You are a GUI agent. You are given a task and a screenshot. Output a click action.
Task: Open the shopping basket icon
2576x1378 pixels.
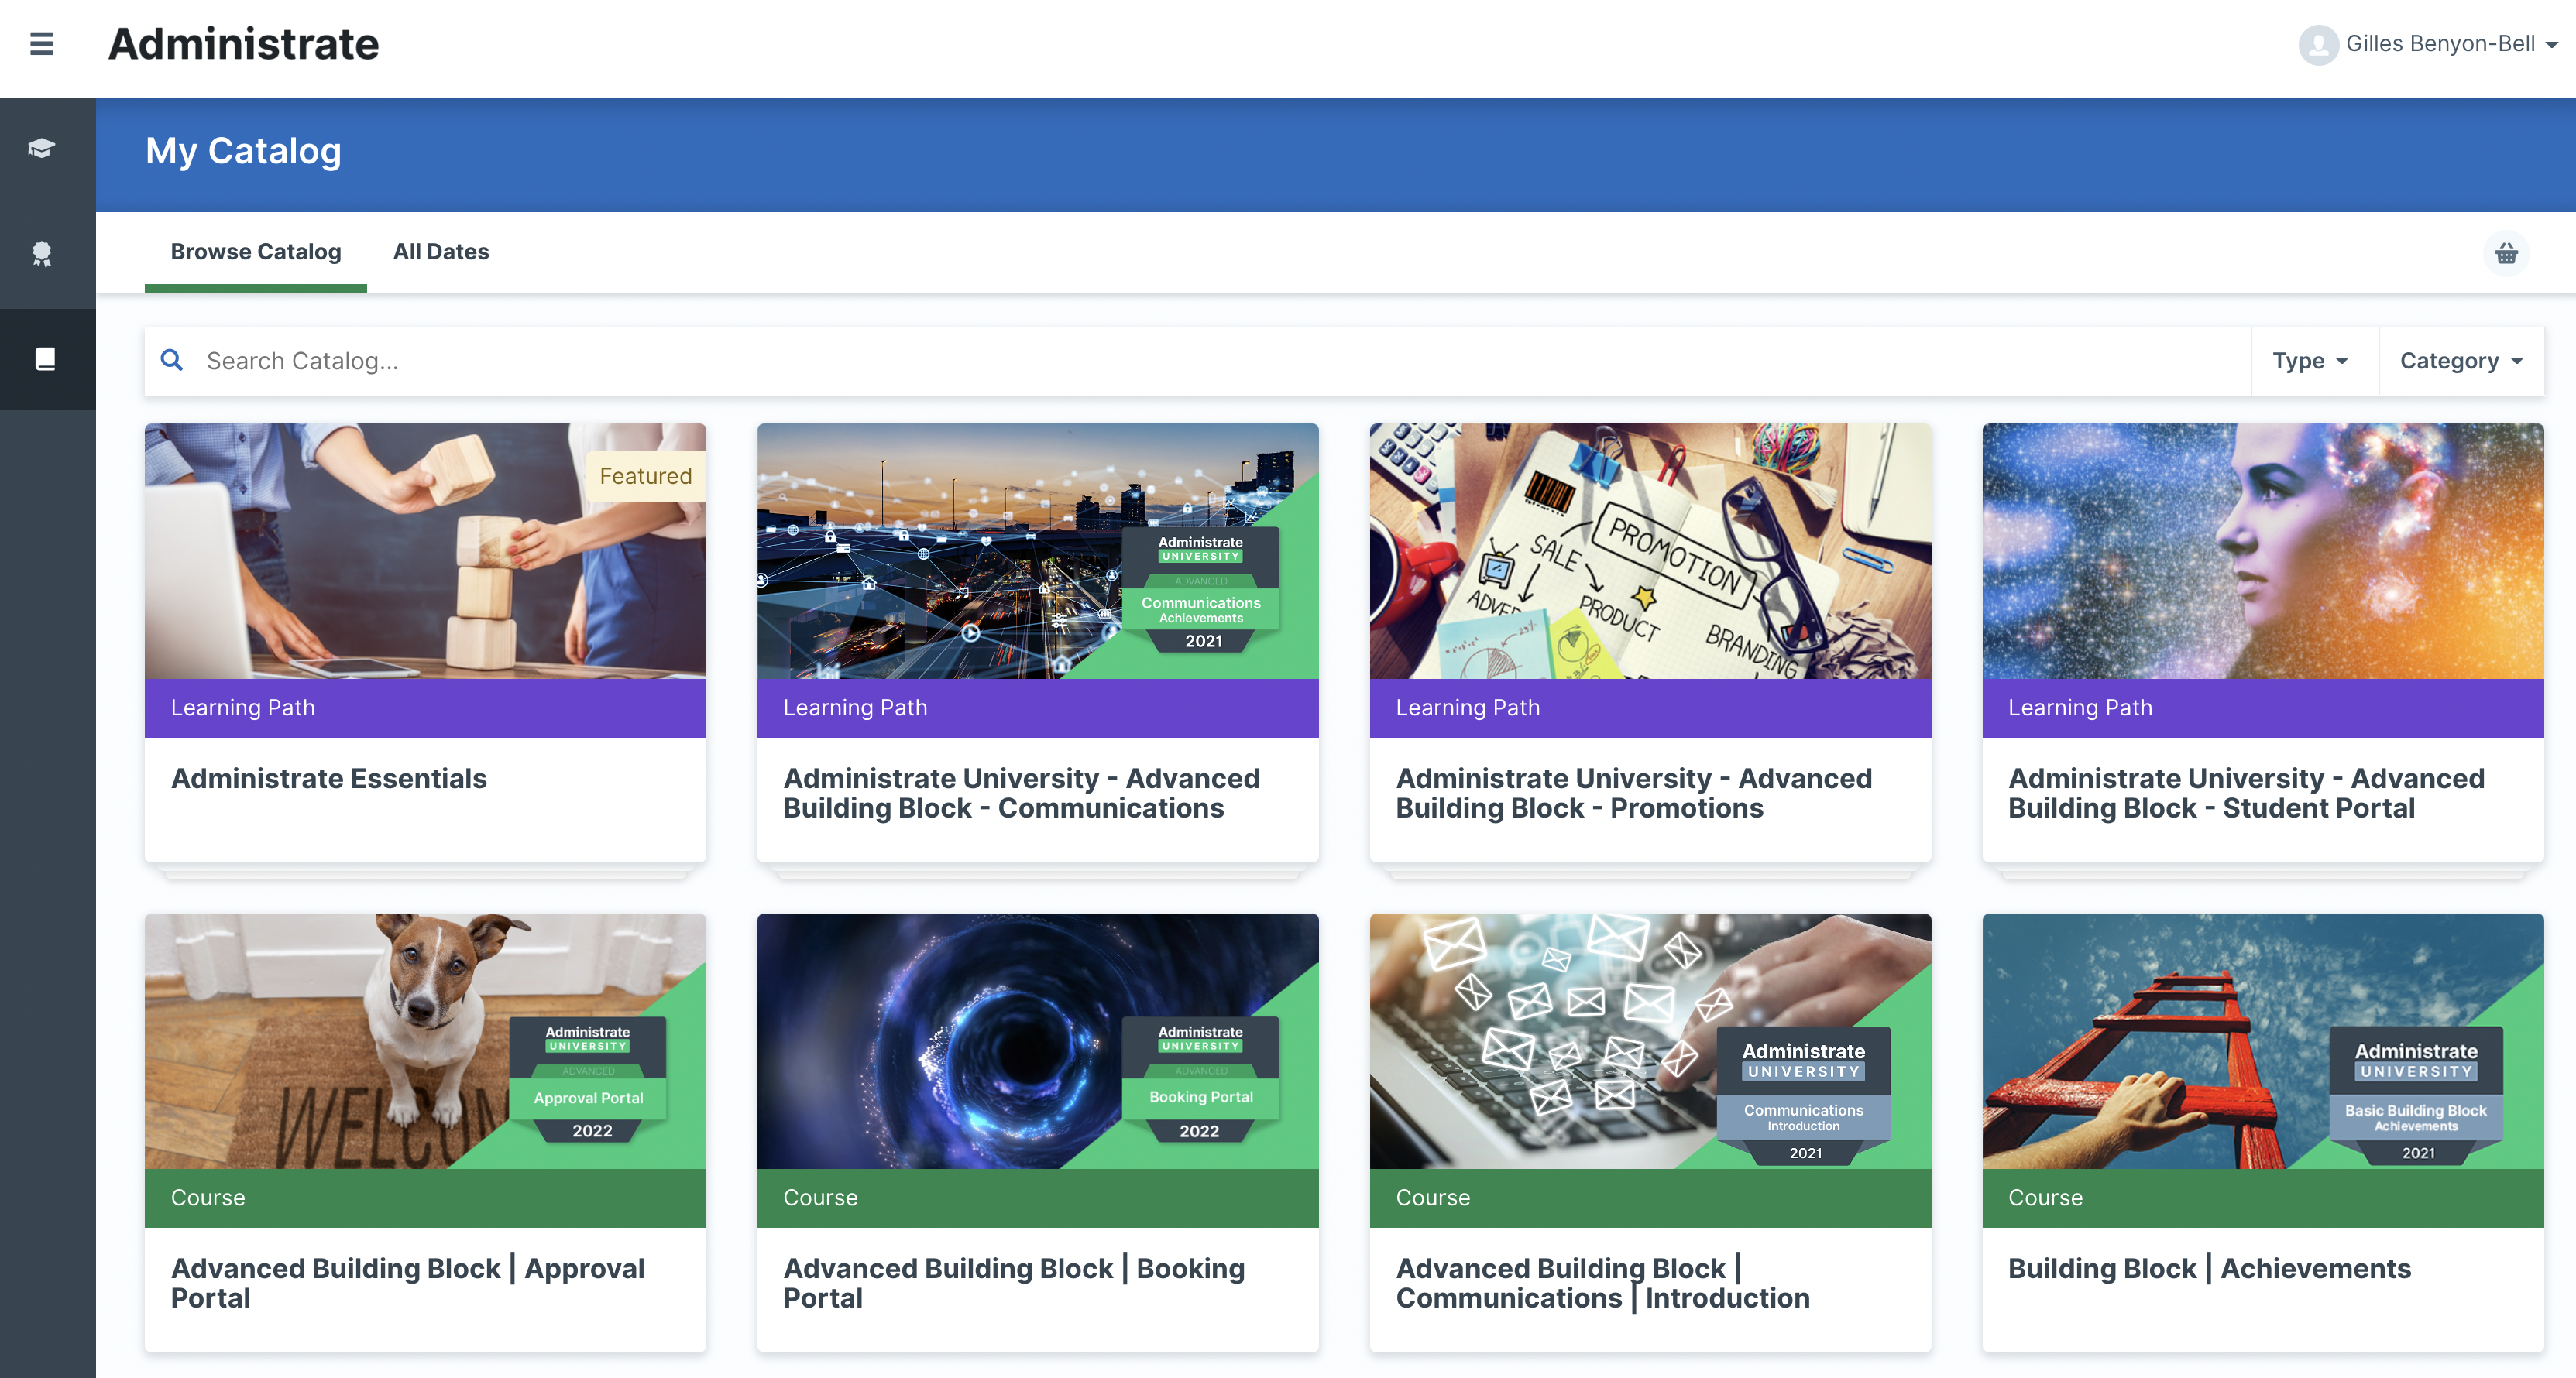coord(2506,253)
